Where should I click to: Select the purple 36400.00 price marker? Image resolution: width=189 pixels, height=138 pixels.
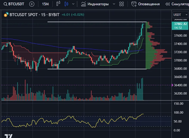(173, 85)
